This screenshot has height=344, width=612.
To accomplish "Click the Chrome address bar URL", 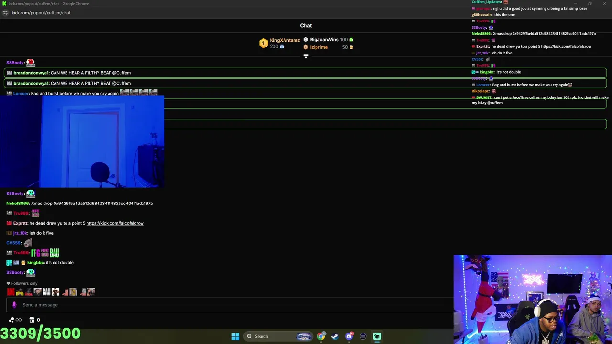I will tap(41, 13).
